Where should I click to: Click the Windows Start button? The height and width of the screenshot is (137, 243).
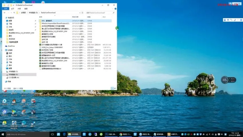click(3, 134)
